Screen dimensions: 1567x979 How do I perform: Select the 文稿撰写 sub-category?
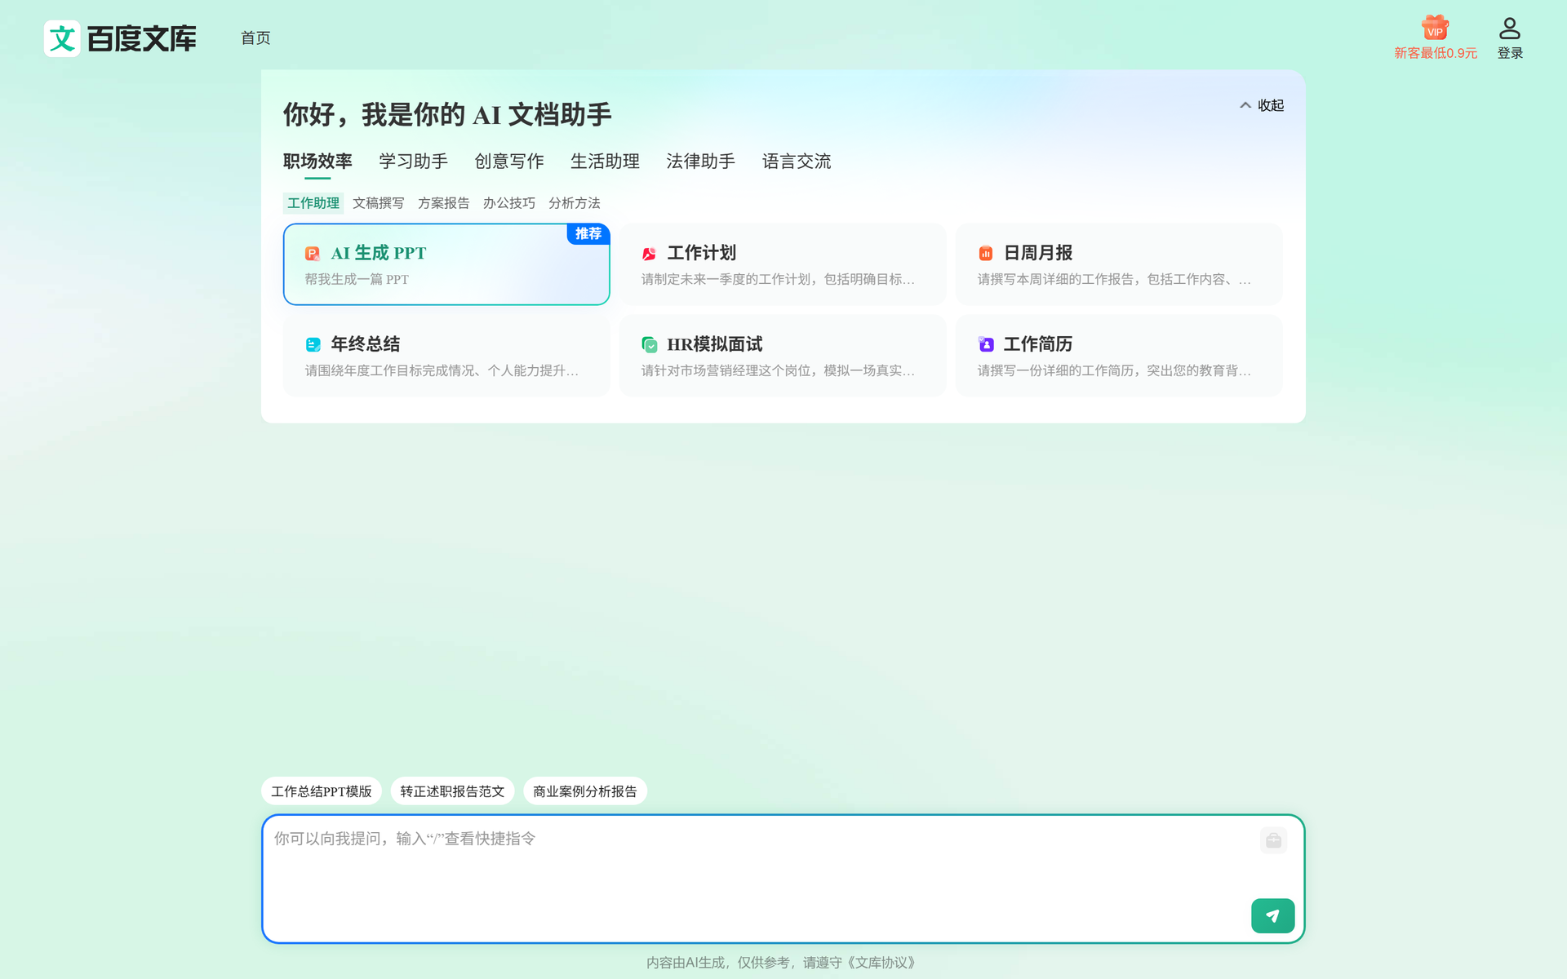click(x=379, y=203)
